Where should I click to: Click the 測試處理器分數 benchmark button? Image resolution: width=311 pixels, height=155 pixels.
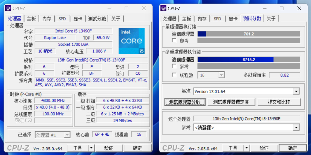[x=185, y=102]
